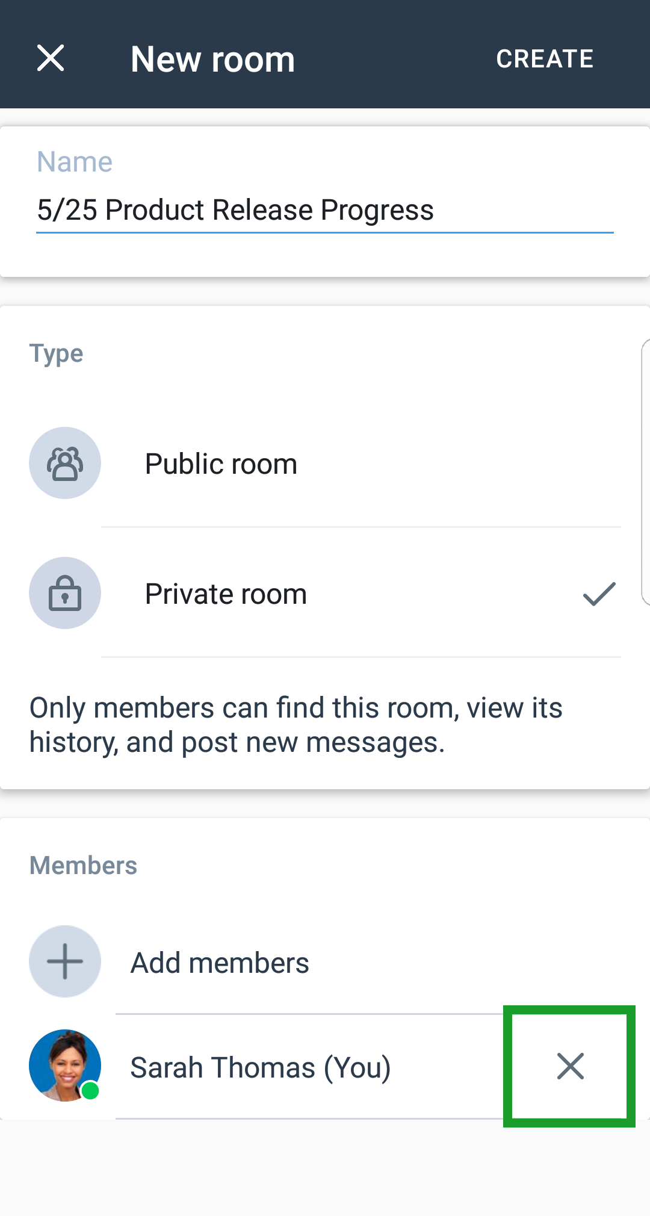
Task: Open Sarah Thomas profile photo
Action: [x=65, y=1066]
